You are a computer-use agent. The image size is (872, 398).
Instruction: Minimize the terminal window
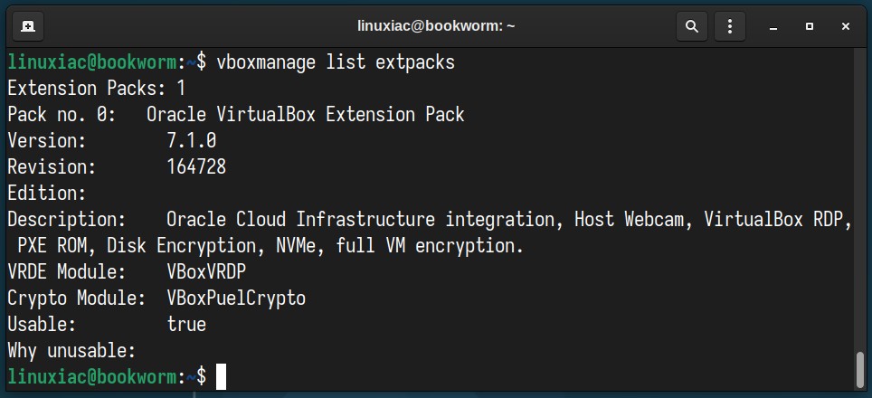pyautogui.click(x=773, y=26)
